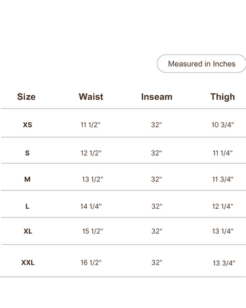
Task: Select the 16 1/2" waist measurement
Action: tap(91, 263)
